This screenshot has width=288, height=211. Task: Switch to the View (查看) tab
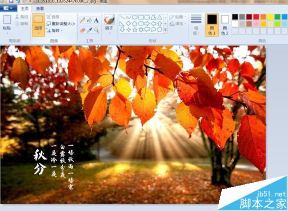tap(40, 8)
